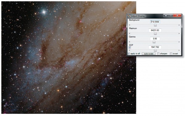Click the right arrow of Maximum slider
This screenshot has height=116, width=185.
pyautogui.click(x=179, y=33)
